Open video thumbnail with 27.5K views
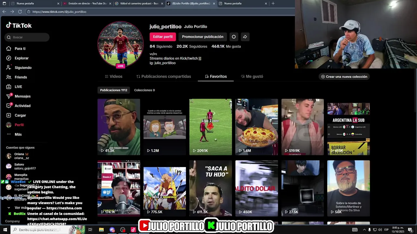417x234 pixels. click(x=303, y=188)
